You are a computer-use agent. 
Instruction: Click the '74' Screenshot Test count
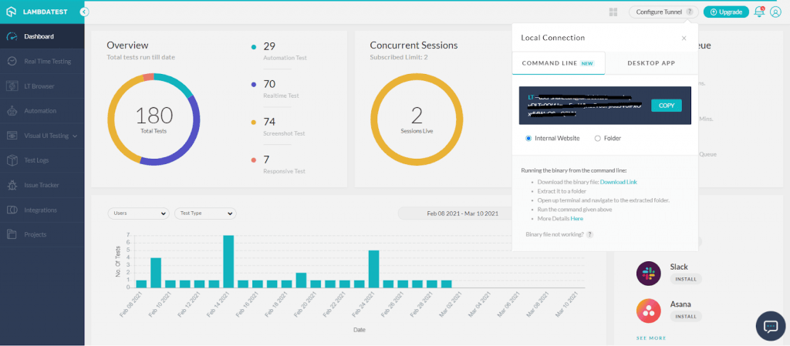pos(269,122)
